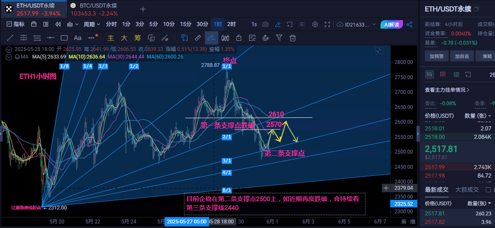Enter fullscreen chart mode

coord(327,24)
